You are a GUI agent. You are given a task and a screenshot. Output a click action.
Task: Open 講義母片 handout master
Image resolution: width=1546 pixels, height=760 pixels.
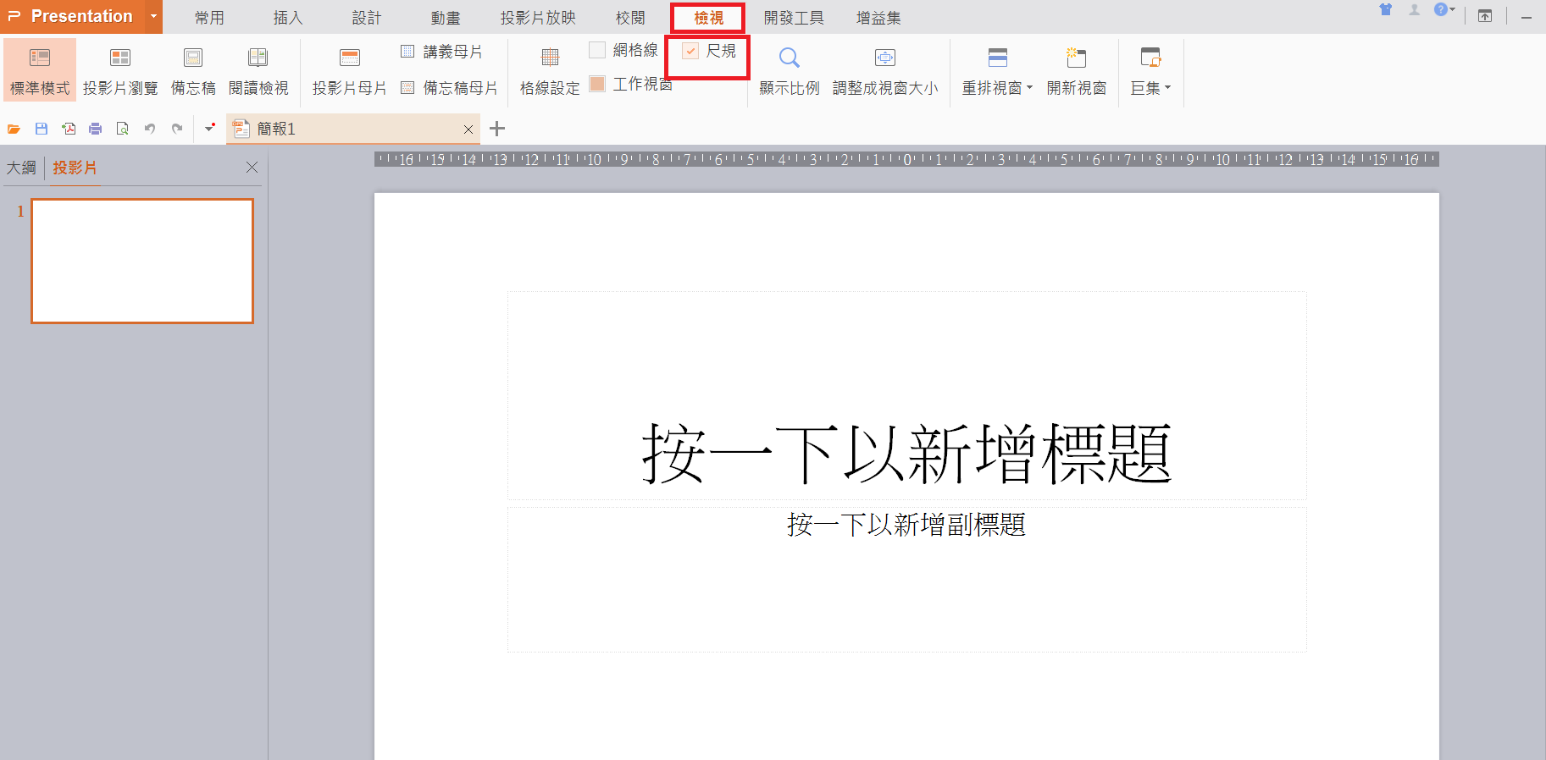[x=441, y=52]
